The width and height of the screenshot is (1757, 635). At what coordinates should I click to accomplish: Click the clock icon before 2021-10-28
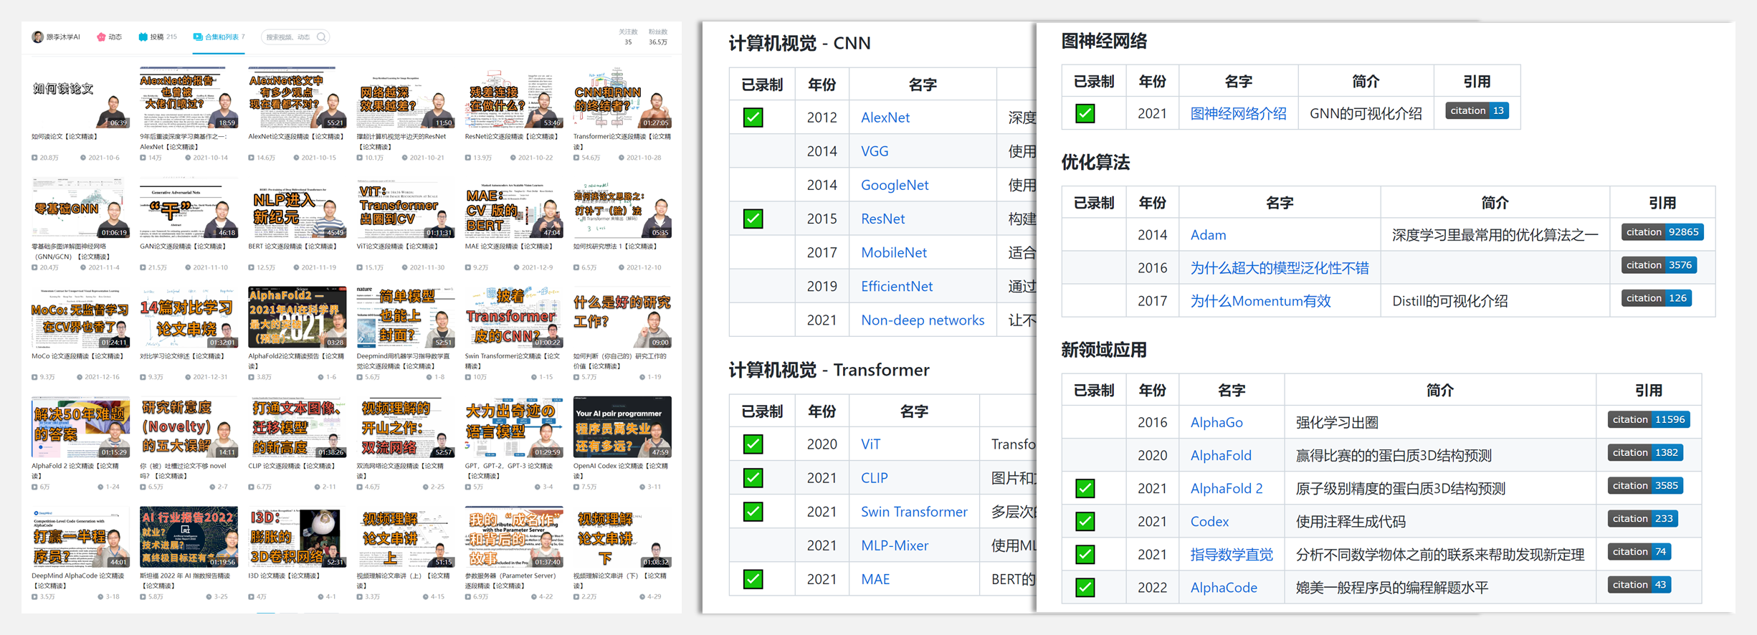point(622,158)
